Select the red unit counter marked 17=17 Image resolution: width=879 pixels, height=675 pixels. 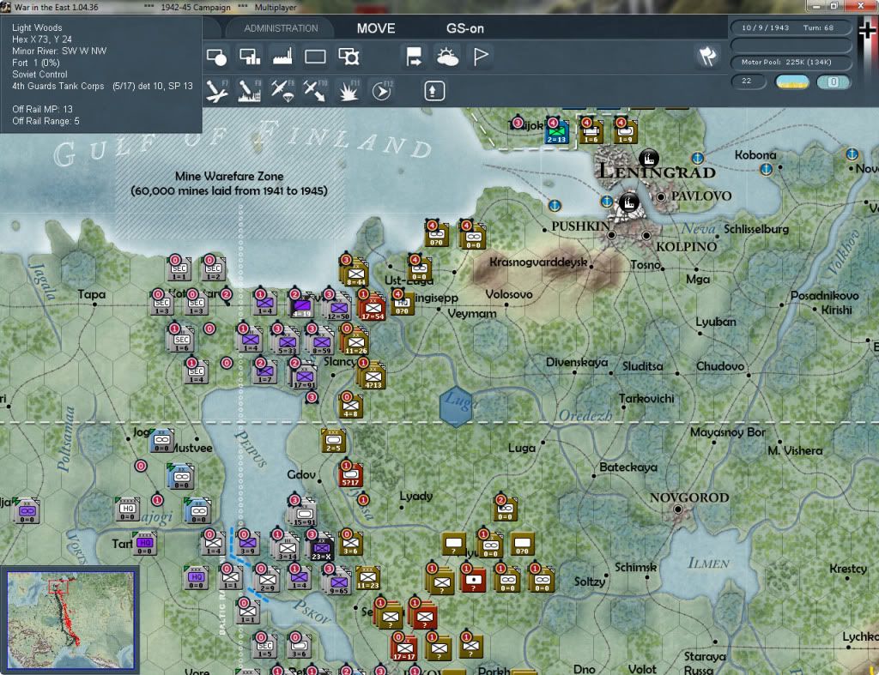pyautogui.click(x=403, y=649)
